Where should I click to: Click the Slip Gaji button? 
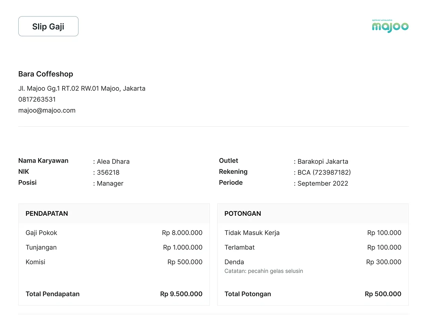pos(48,26)
